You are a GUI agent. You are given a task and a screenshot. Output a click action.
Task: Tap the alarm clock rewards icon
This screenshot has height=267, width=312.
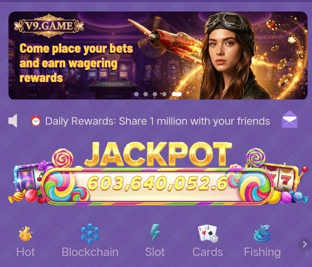pyautogui.click(x=36, y=121)
